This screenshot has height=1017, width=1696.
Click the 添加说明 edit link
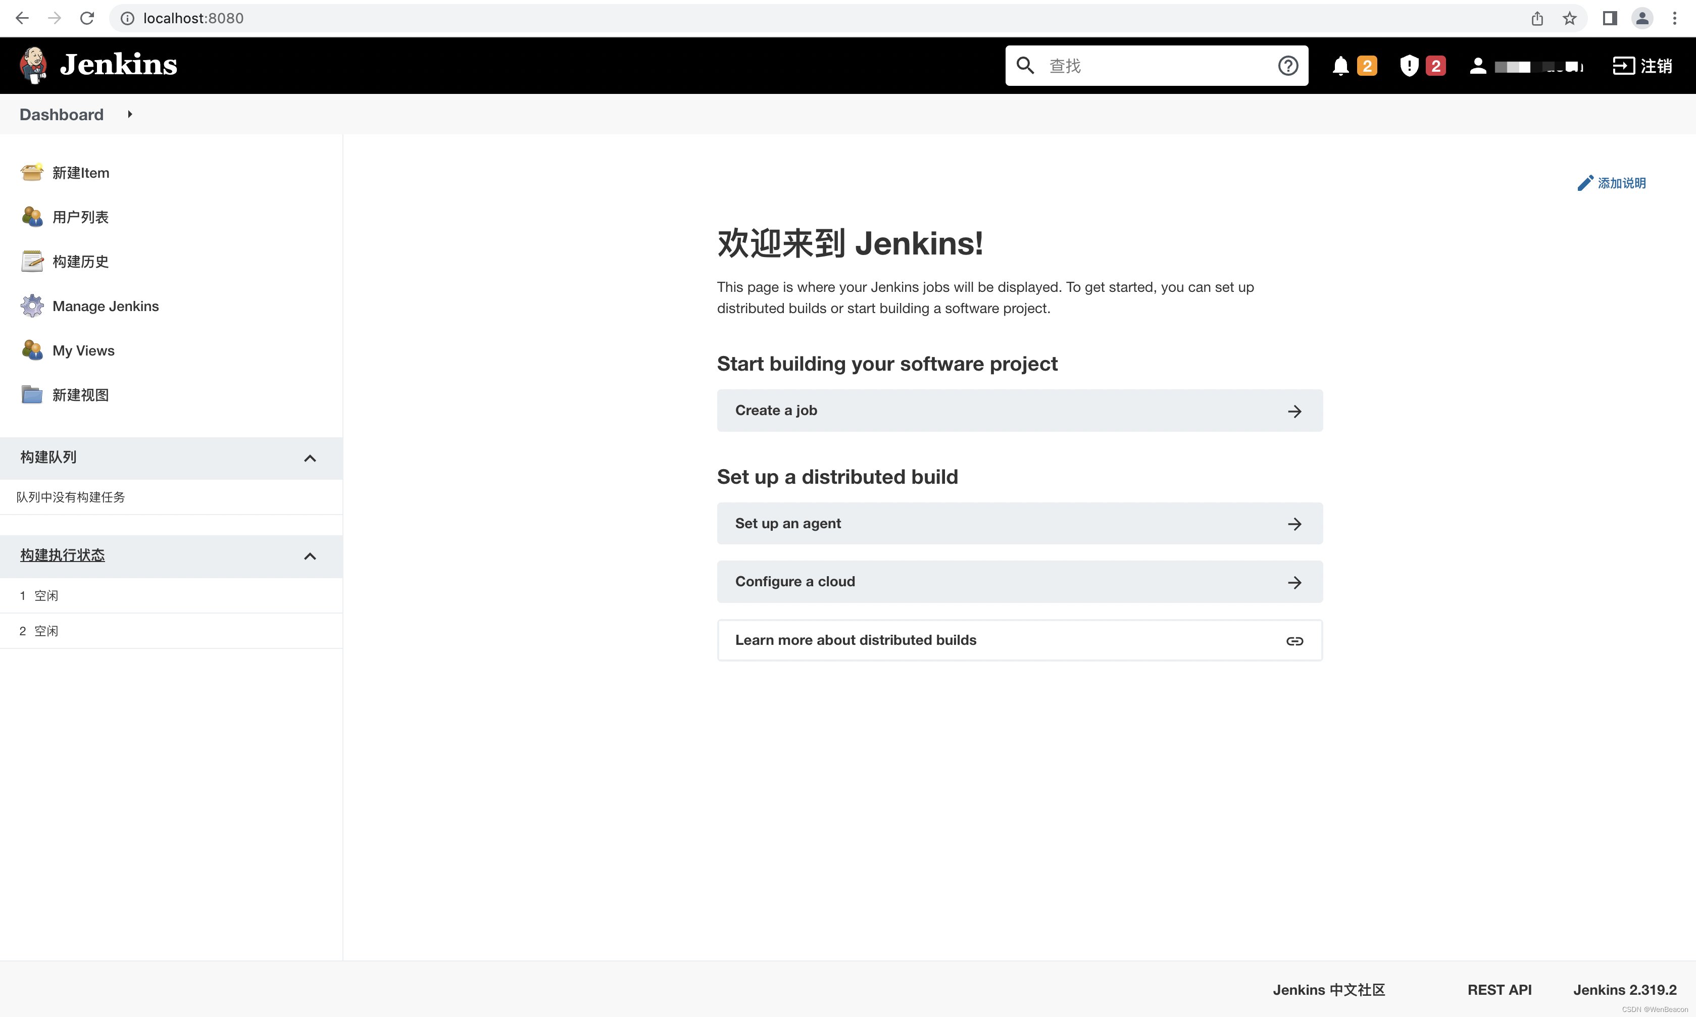click(x=1612, y=183)
